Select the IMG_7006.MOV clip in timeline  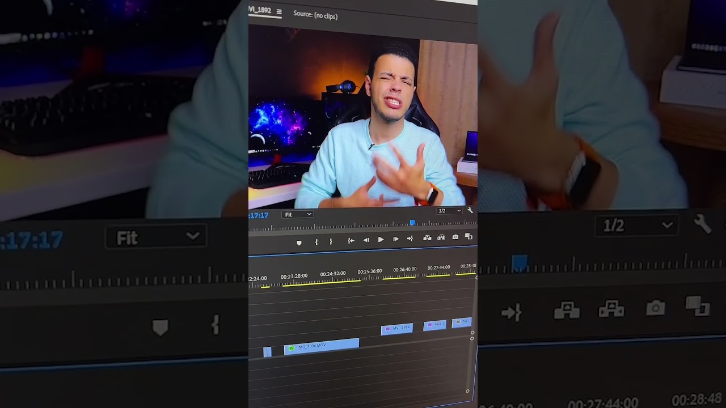pos(322,346)
